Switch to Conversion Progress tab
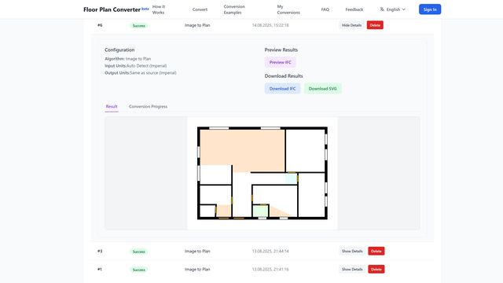503x283 pixels. tap(148, 107)
